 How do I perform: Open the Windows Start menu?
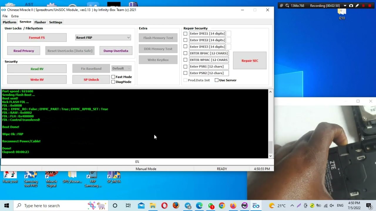[x=6, y=205]
